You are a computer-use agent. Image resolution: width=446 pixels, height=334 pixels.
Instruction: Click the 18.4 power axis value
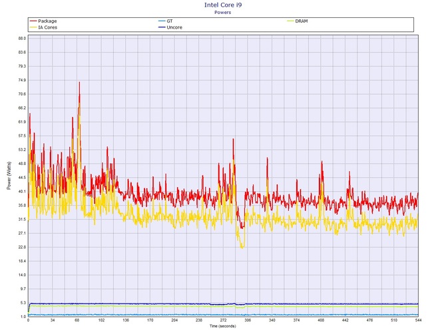pyautogui.click(x=23, y=261)
